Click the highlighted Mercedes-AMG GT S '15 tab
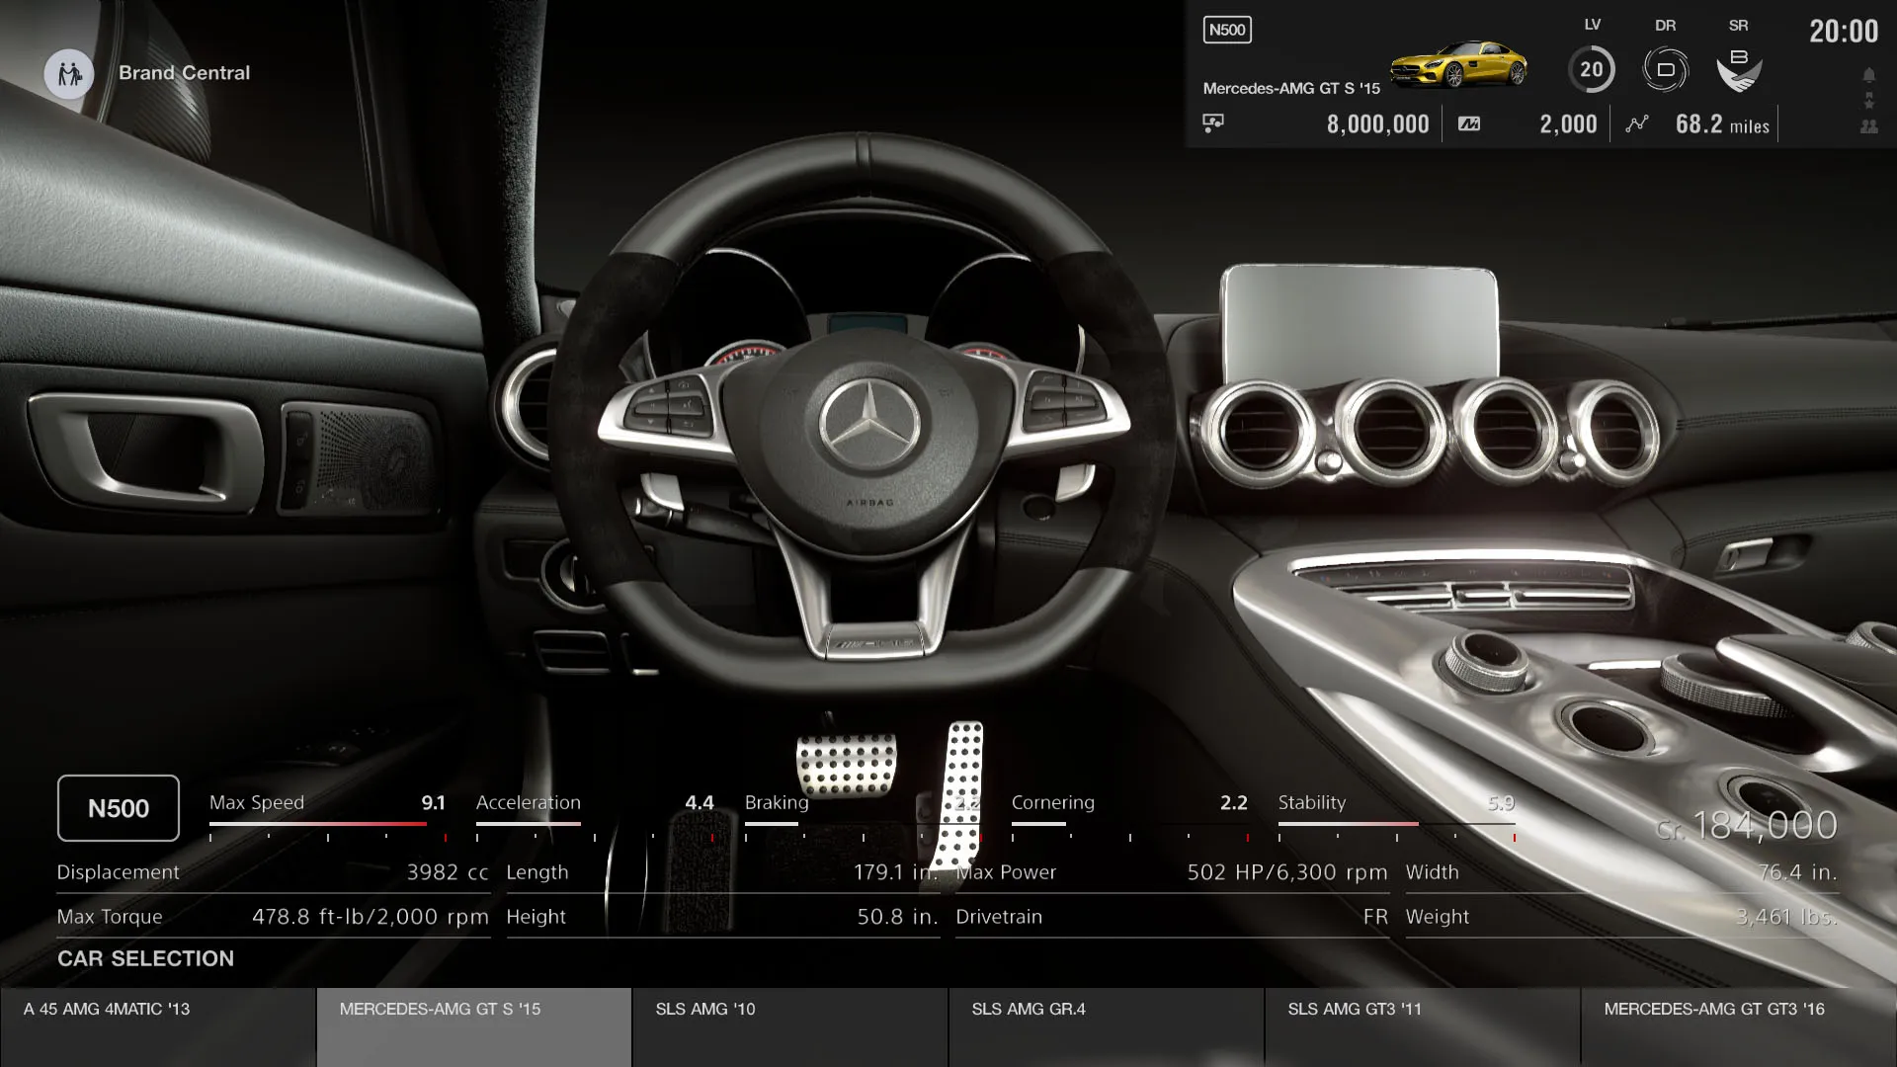Image resolution: width=1897 pixels, height=1067 pixels. (473, 1026)
